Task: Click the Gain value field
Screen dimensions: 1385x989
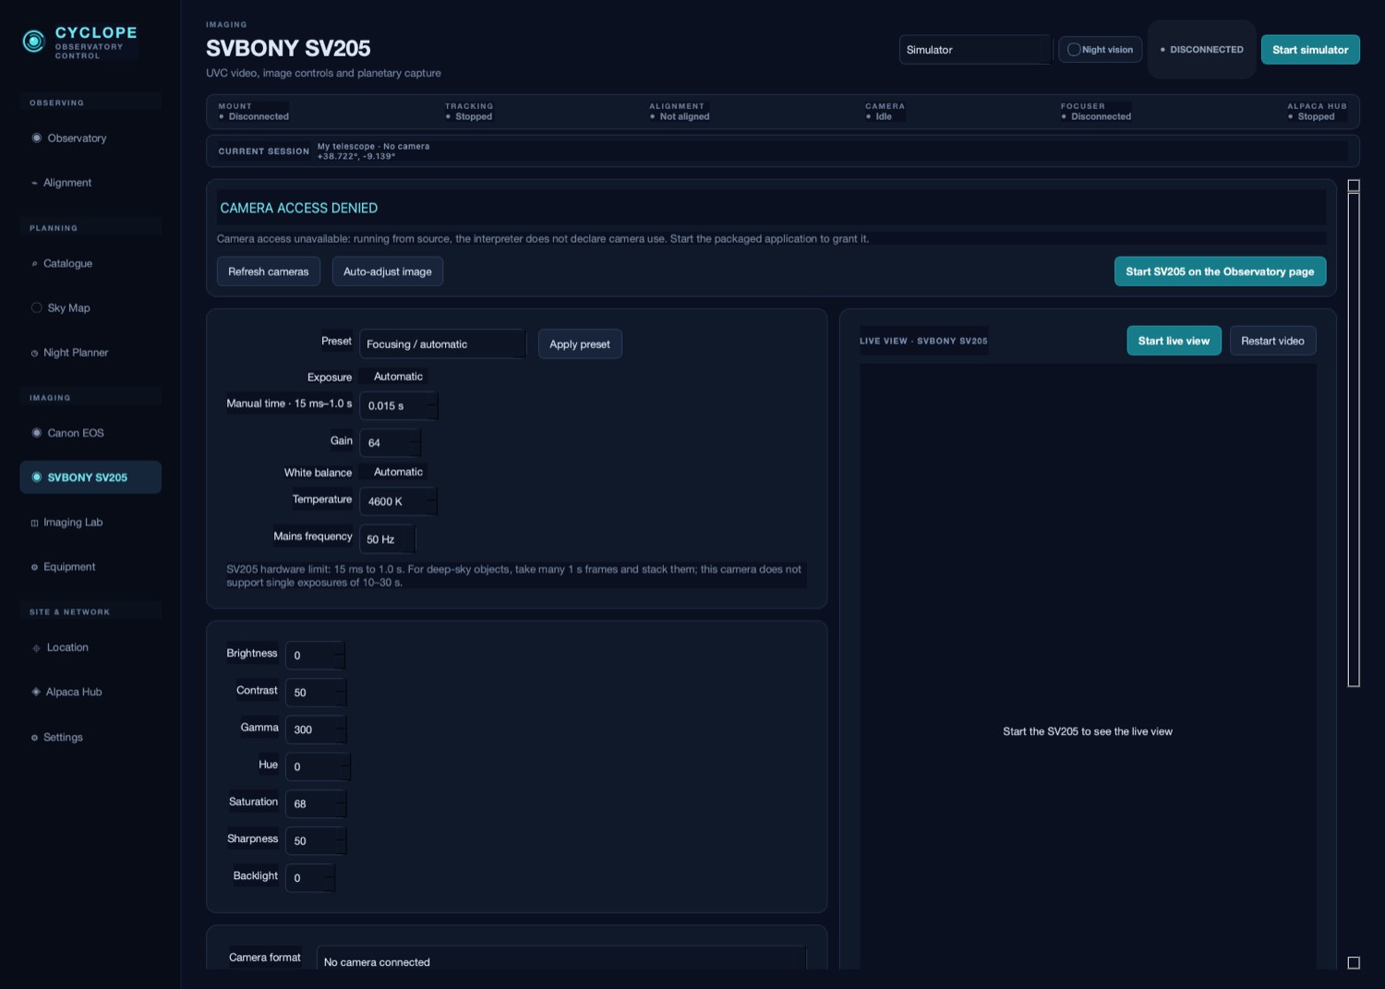Action: coord(391,443)
